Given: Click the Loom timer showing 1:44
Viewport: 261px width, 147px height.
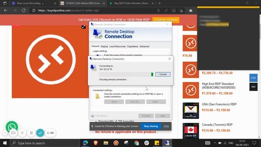Looking at the screenshot, I should coord(50,133).
